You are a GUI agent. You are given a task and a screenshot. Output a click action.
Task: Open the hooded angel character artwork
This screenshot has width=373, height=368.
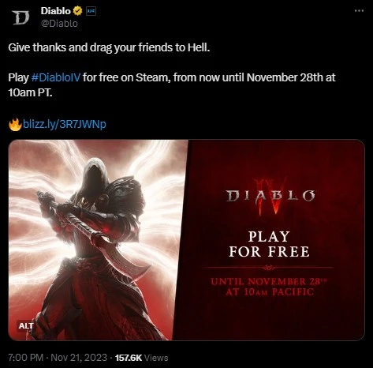[x=98, y=239]
